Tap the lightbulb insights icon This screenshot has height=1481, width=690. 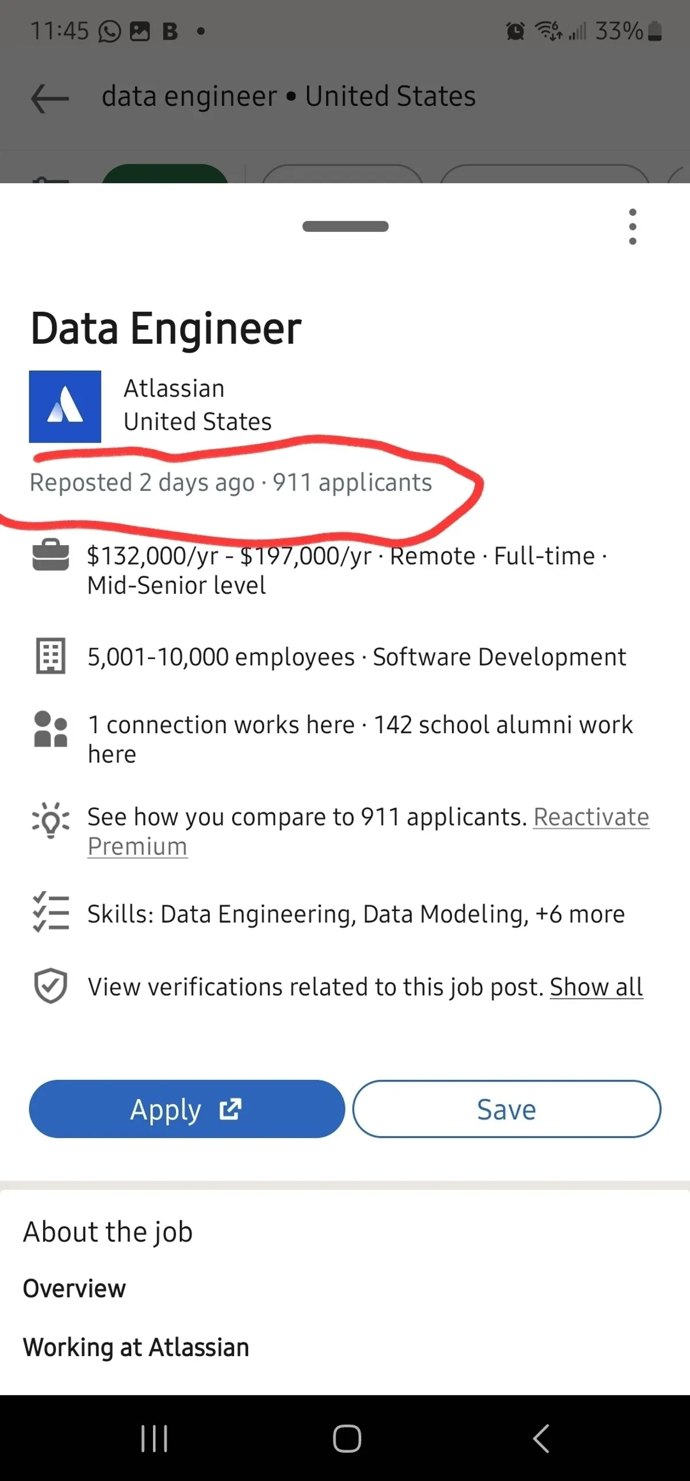point(51,819)
